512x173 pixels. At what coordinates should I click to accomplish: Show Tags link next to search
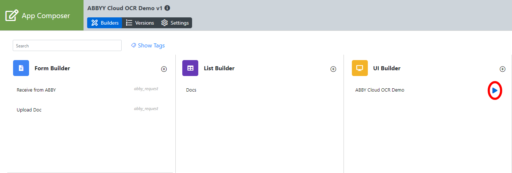[148, 46]
